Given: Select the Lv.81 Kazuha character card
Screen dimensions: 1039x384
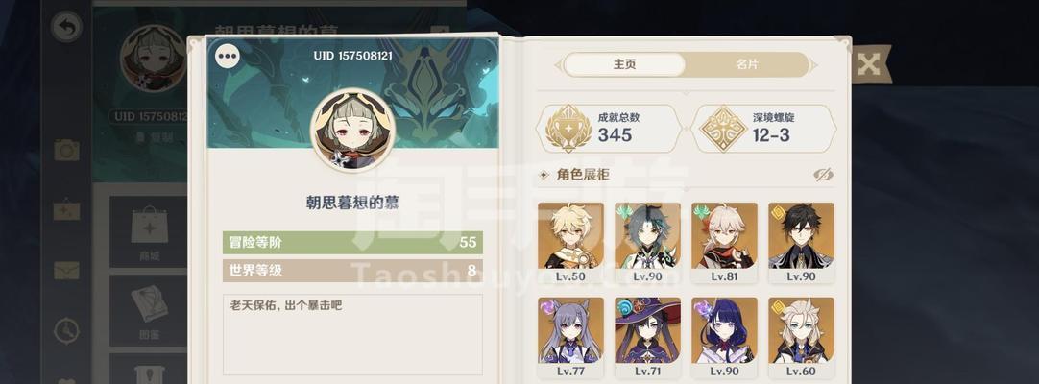Looking at the screenshot, I should 724,243.
